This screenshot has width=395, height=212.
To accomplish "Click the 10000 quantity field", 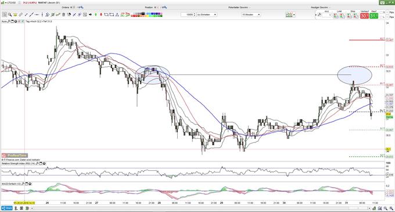I will click(x=187, y=15).
